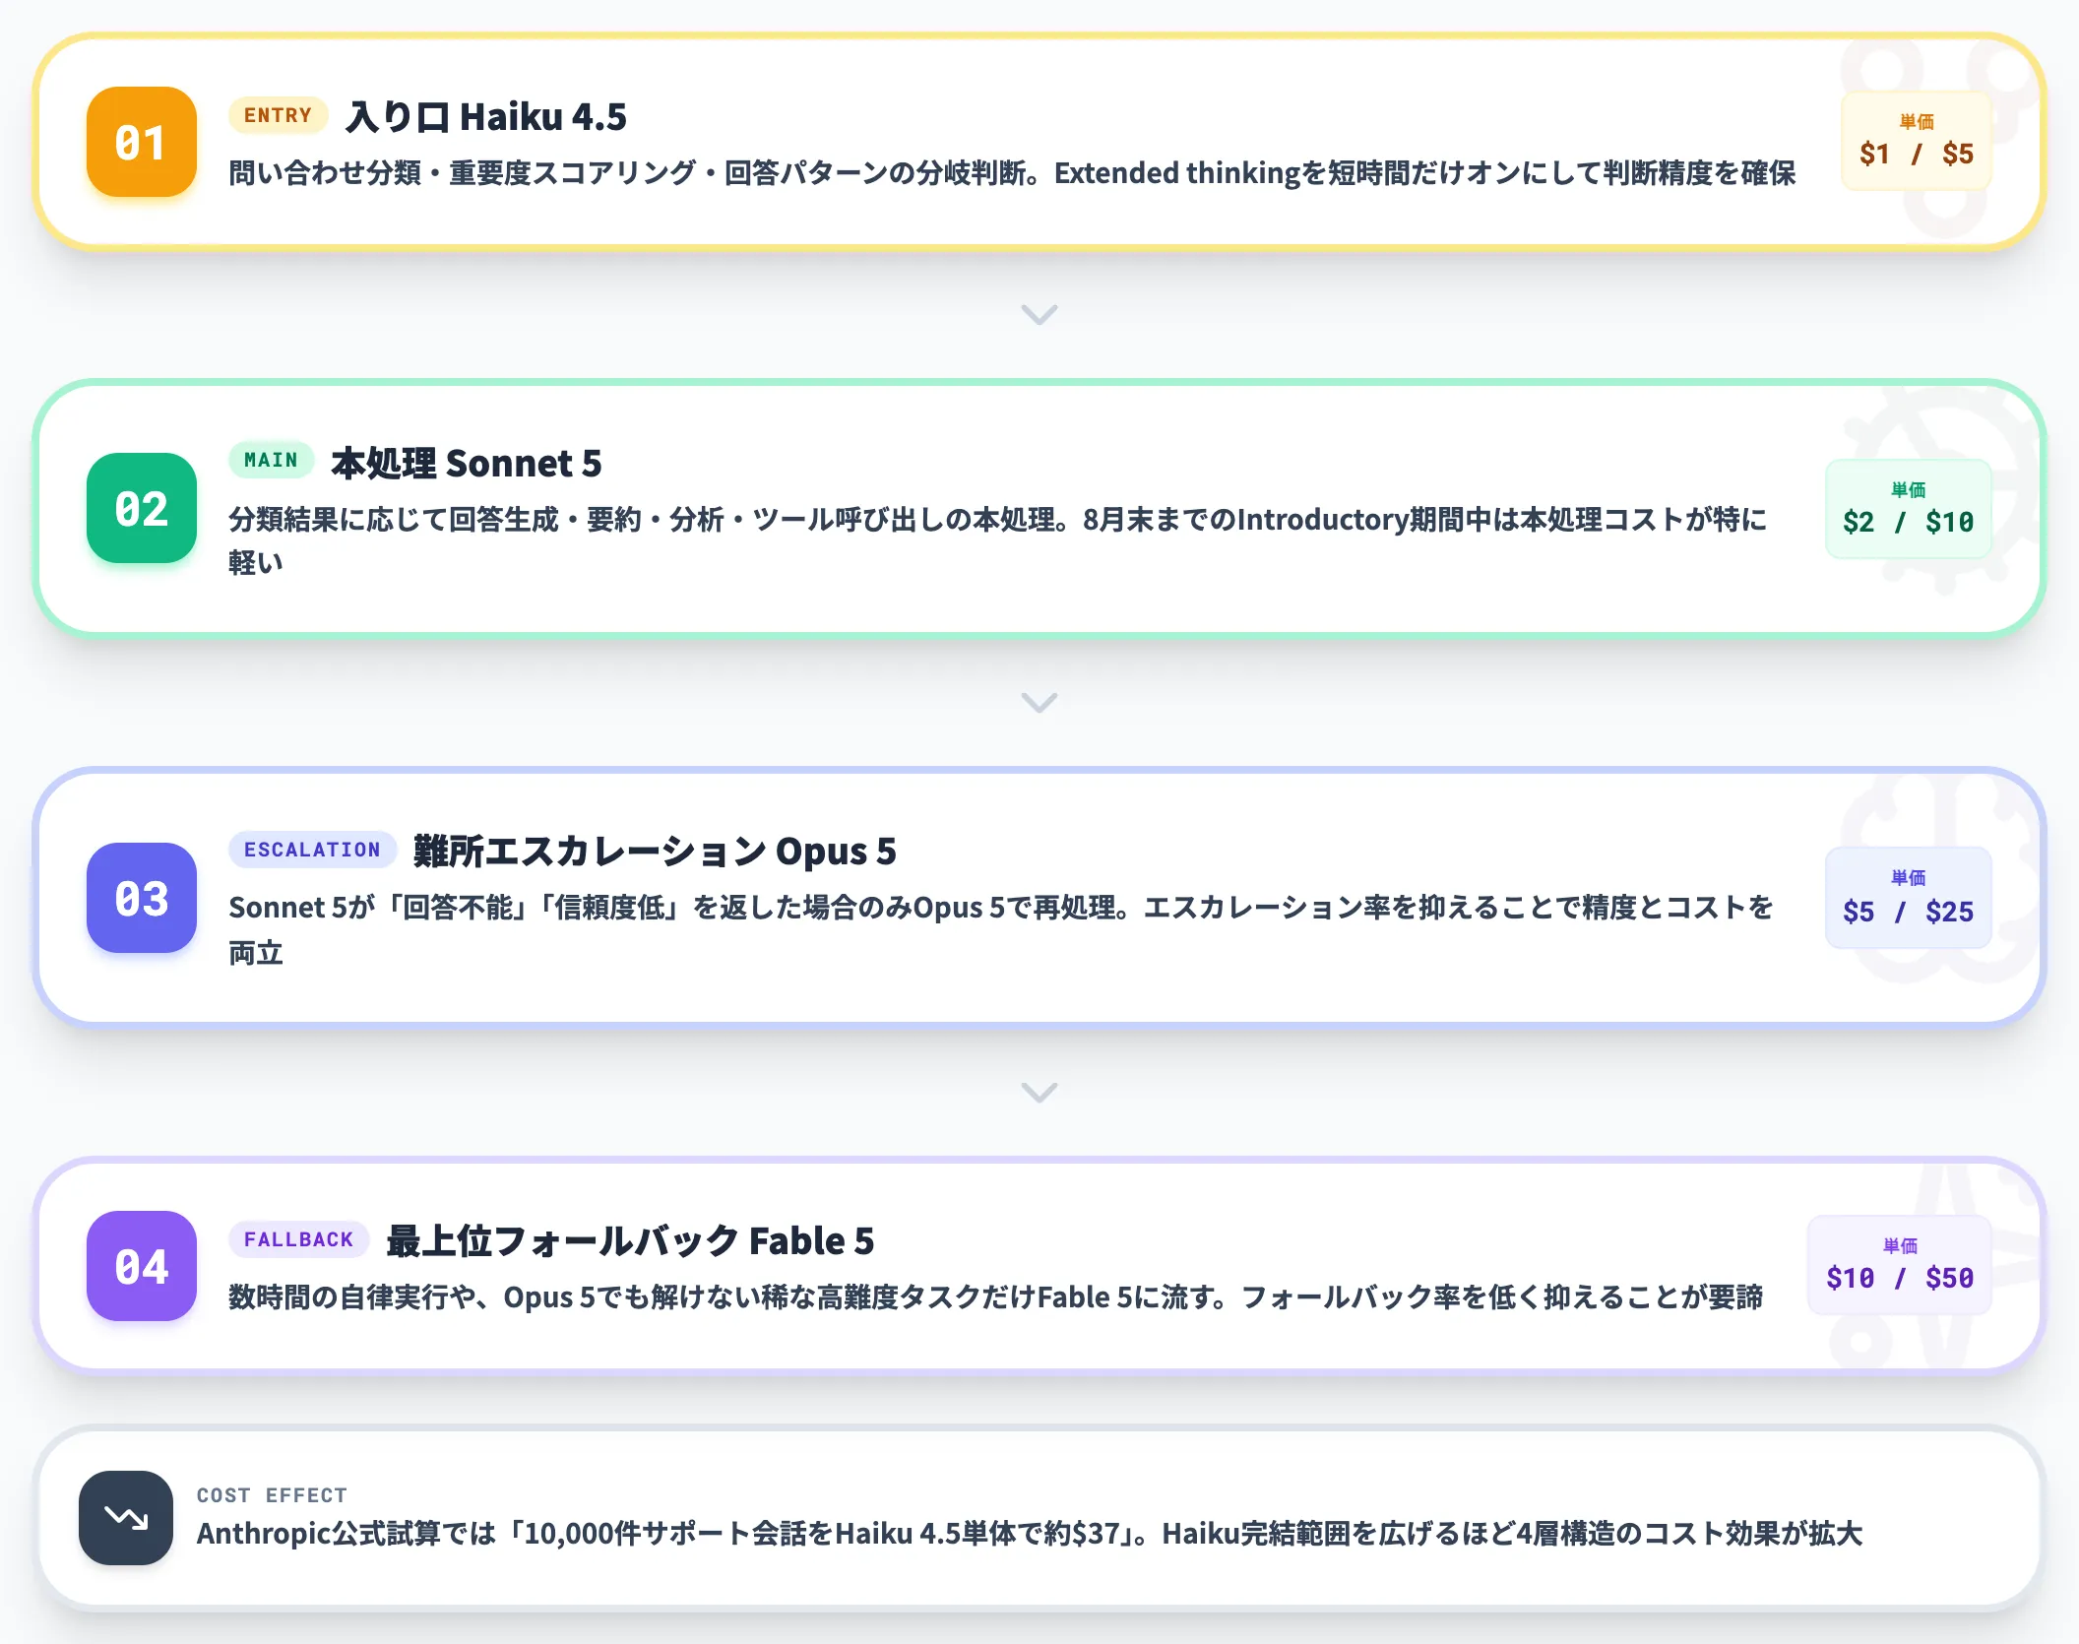Click the indigo 03 step badge

(x=142, y=898)
